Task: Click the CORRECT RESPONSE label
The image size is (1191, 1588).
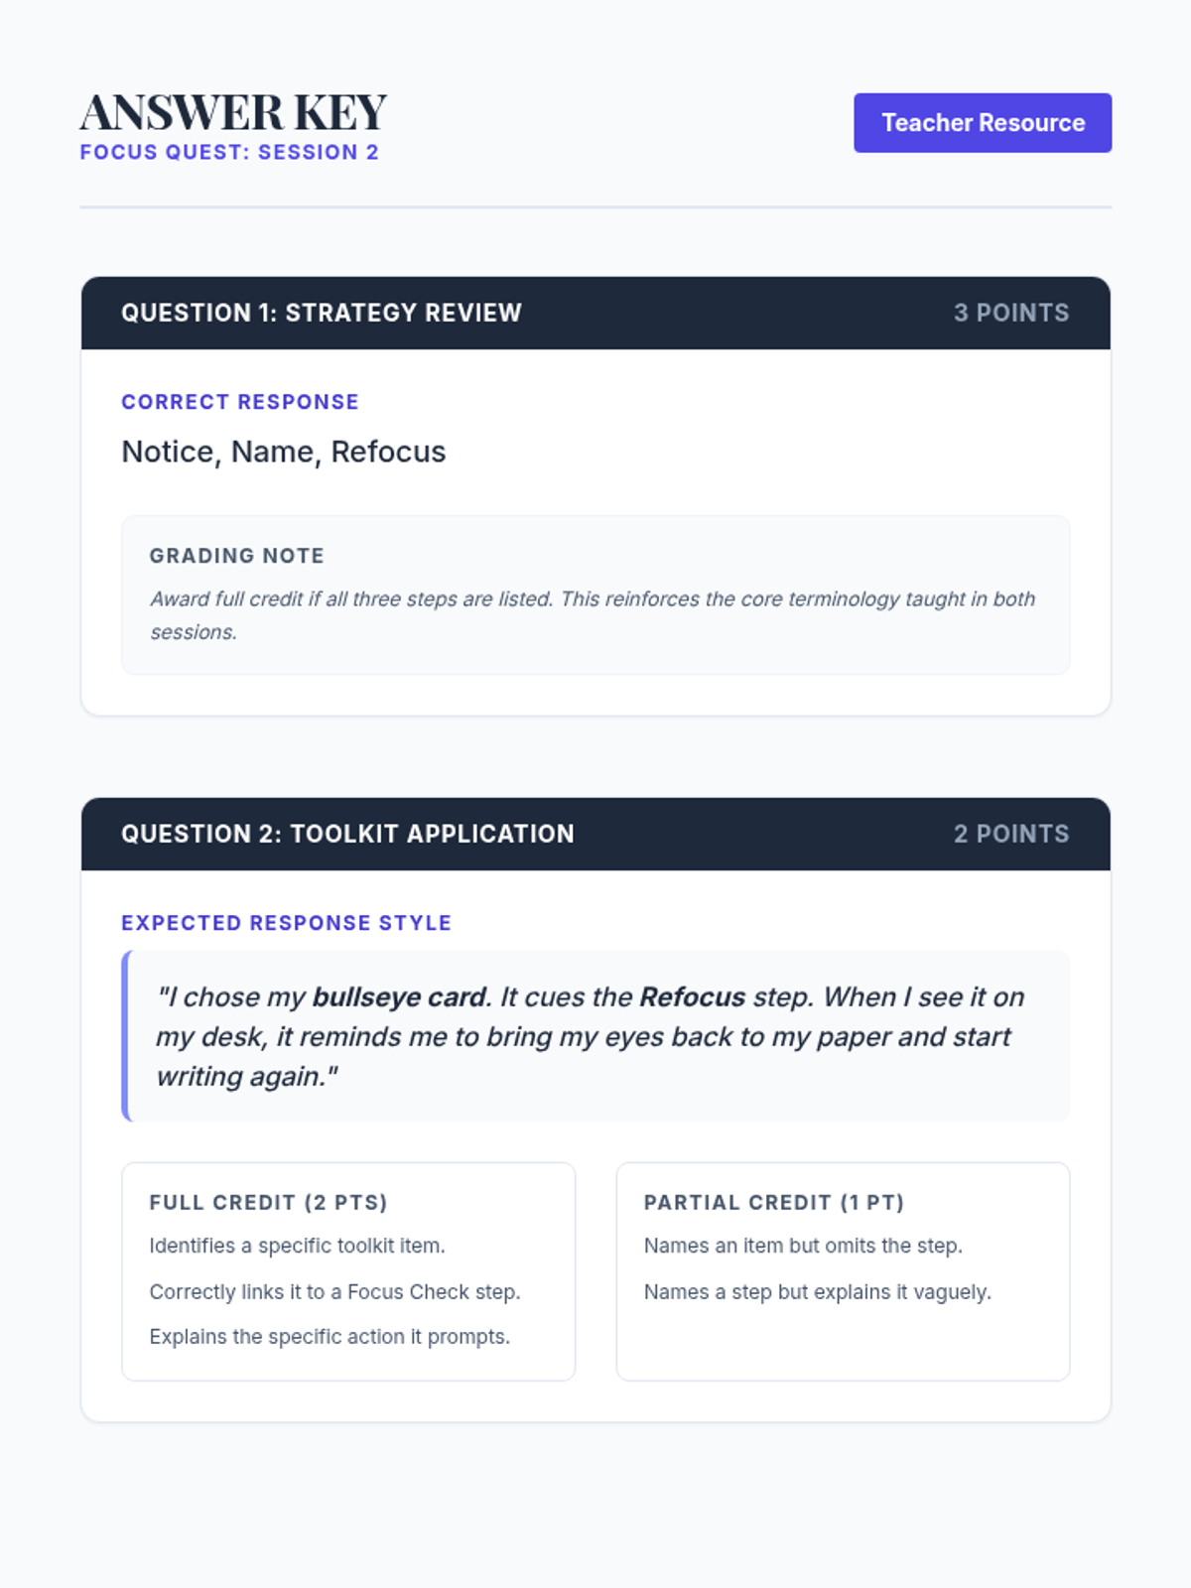Action: pos(240,402)
